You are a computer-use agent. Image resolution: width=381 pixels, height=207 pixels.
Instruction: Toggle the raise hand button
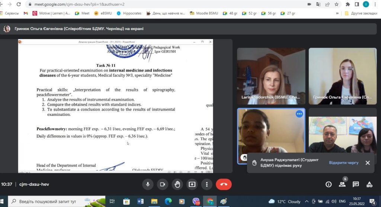pos(177,184)
